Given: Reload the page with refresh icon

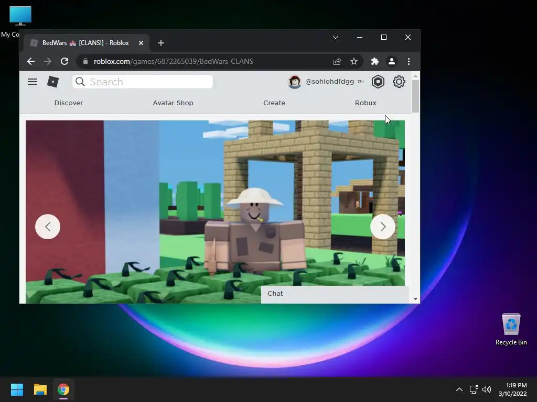Looking at the screenshot, I should pyautogui.click(x=65, y=61).
